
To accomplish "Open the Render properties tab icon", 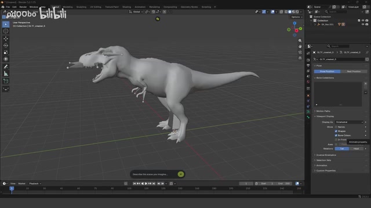I will [308, 60].
